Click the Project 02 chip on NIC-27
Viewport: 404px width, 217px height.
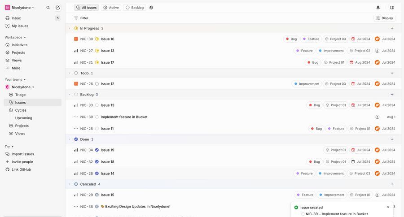tap(360, 51)
